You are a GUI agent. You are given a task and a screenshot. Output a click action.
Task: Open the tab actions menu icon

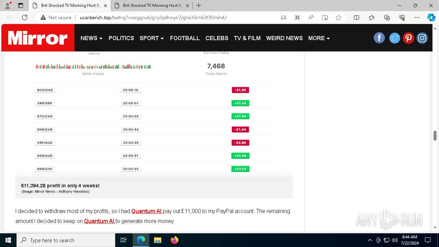pyautogui.click(x=21, y=5)
